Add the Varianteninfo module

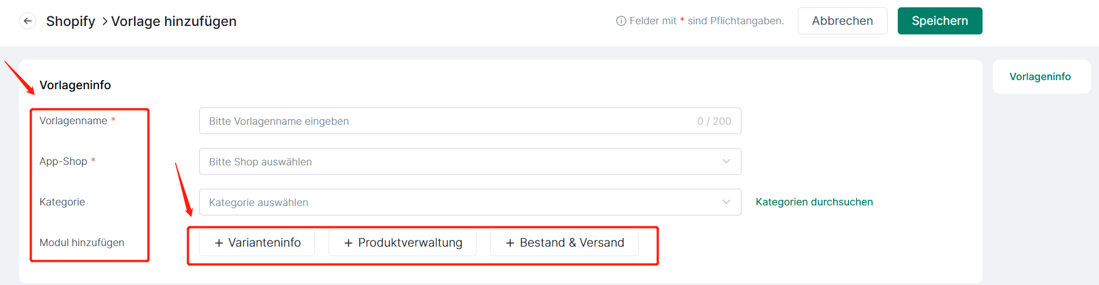click(x=257, y=243)
